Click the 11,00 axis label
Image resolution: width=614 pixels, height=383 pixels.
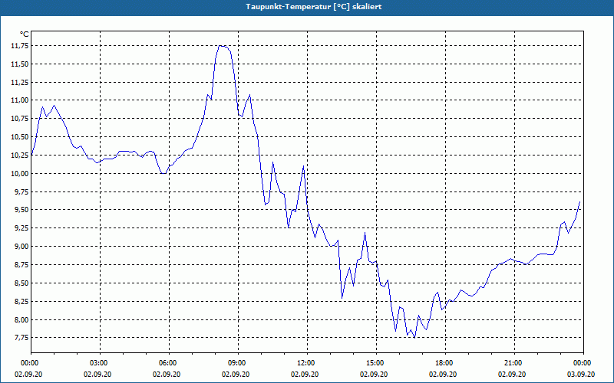coord(20,100)
